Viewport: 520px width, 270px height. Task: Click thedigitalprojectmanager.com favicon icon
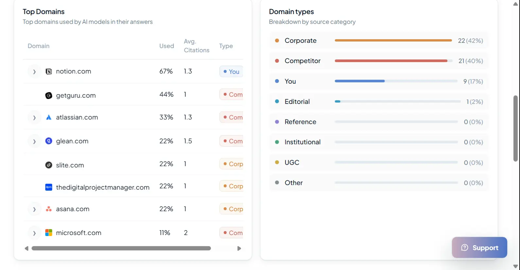click(x=49, y=187)
